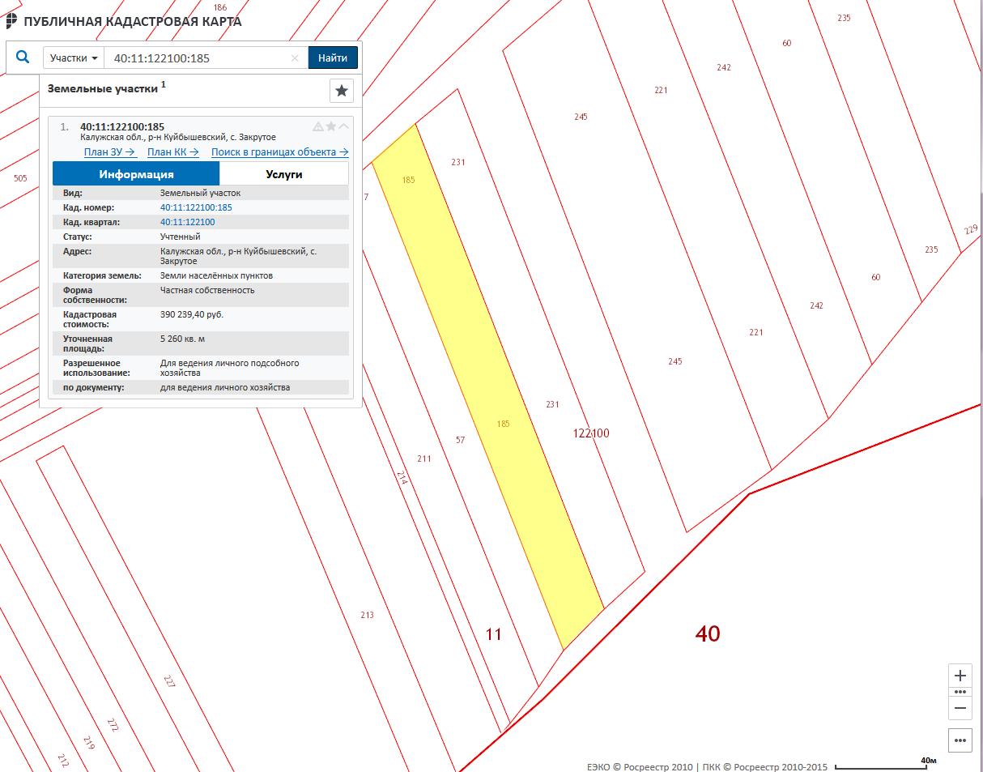This screenshot has width=983, height=772.
Task: Open the more options ellipsis button
Action: [x=960, y=740]
